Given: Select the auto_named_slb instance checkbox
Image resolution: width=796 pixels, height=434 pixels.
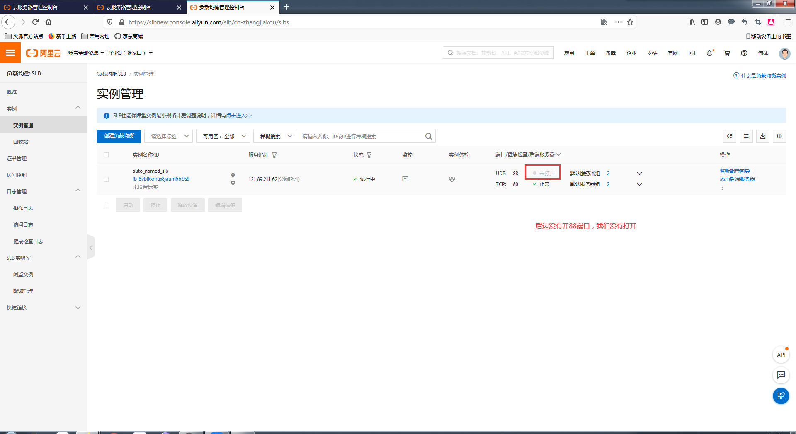Looking at the screenshot, I should point(106,179).
